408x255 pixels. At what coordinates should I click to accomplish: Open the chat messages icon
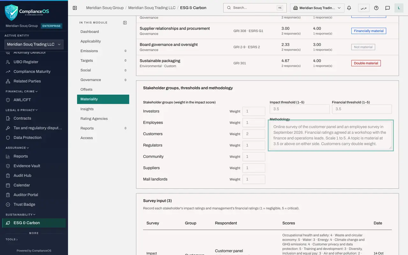388,8
